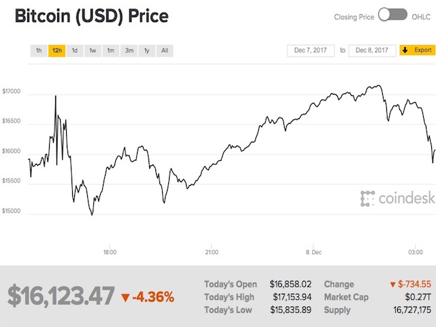The height and width of the screenshot is (327, 436).
Task: Choose the 1m range button
Action: 110,50
